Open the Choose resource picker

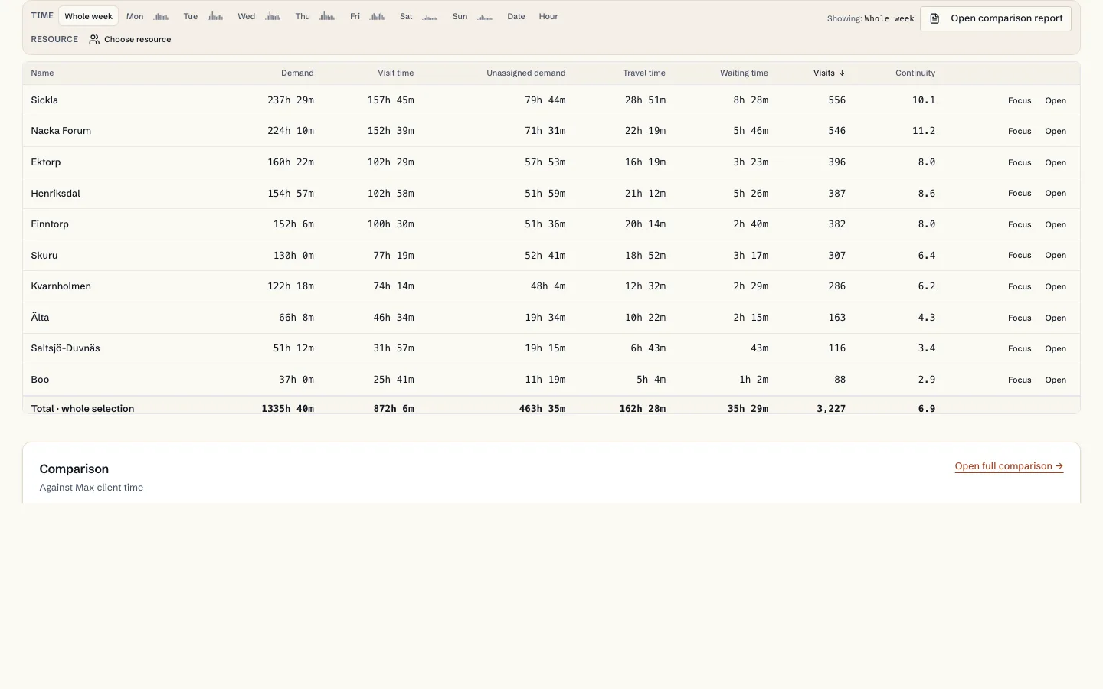click(130, 39)
